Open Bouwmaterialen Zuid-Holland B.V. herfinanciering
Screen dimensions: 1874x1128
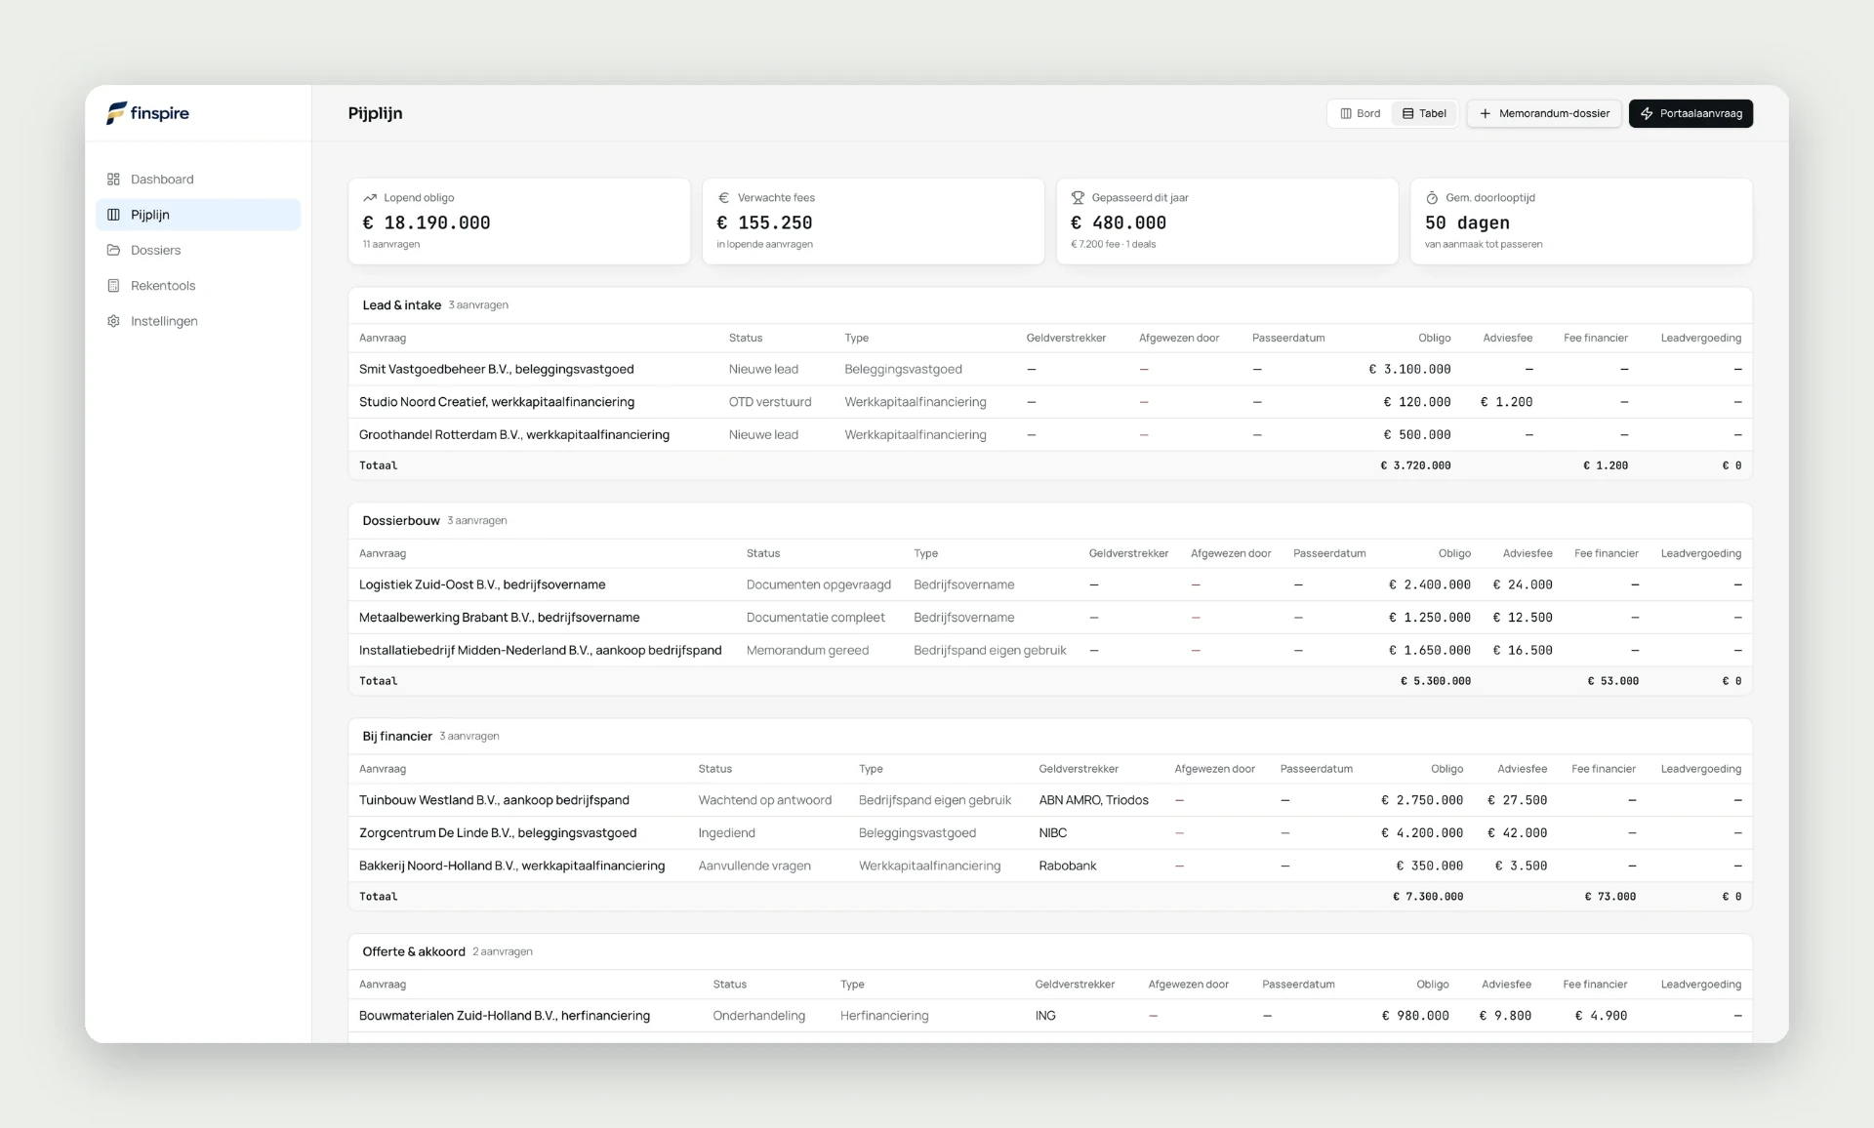[x=1050, y=1016]
